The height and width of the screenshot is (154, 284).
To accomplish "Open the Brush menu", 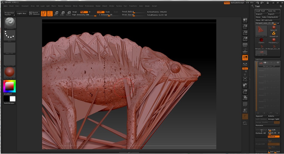I will point(11,6).
